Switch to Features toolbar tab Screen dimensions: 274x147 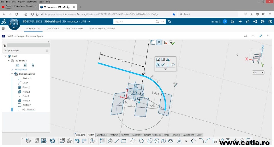[x=114, y=135]
